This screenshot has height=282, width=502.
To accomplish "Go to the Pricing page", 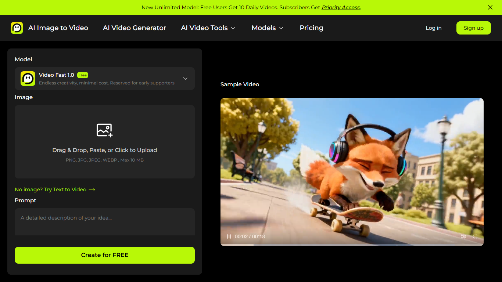I will click(x=311, y=28).
